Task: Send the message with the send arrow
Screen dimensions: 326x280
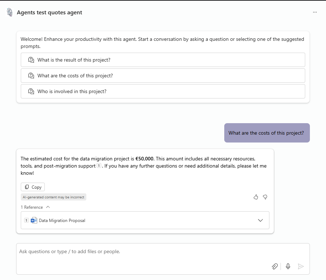Action: 301,266
